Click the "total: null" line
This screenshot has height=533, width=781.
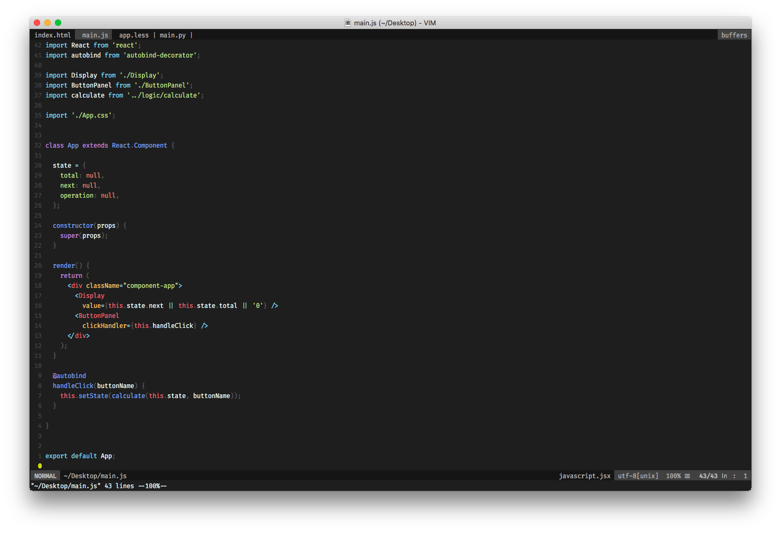pyautogui.click(x=82, y=176)
